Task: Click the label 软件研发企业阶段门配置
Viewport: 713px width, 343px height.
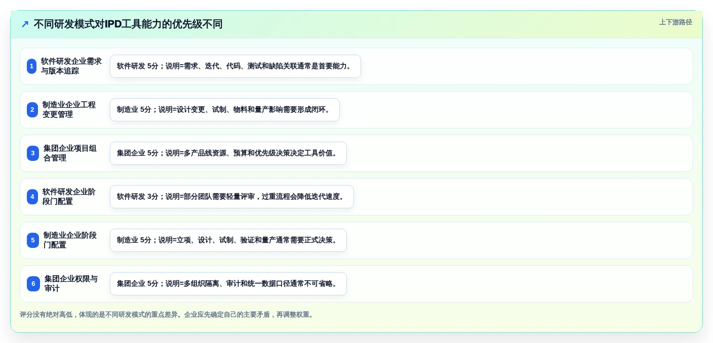Action: pos(69,197)
